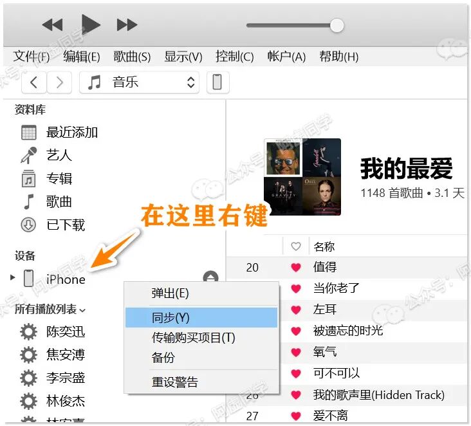
Task: Open the 控制(C) menu
Action: point(235,57)
